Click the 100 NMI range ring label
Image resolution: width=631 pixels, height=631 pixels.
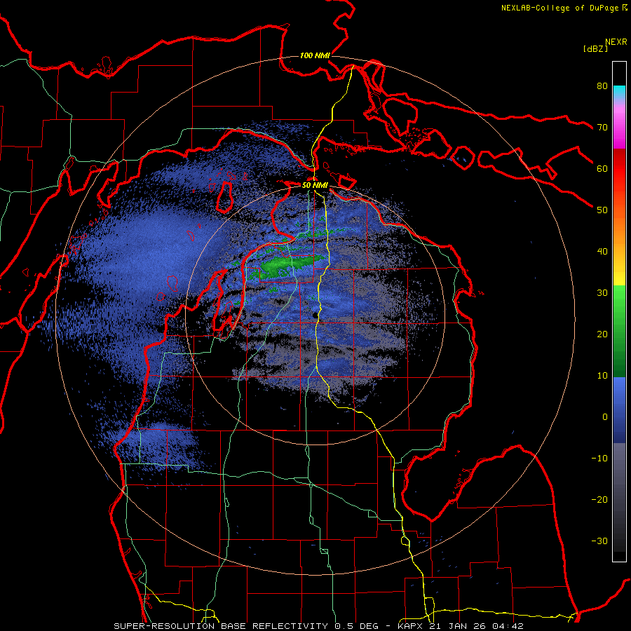coord(315,55)
